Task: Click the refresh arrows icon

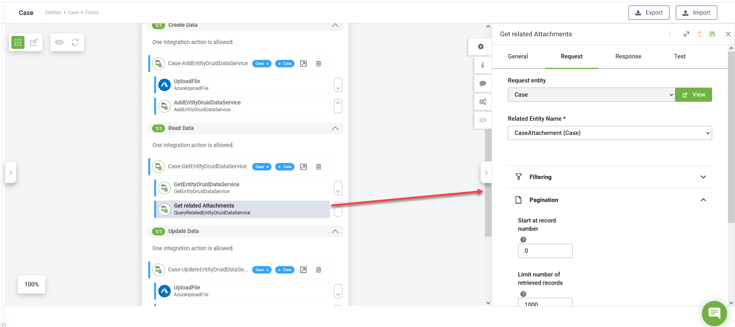Action: 75,42
